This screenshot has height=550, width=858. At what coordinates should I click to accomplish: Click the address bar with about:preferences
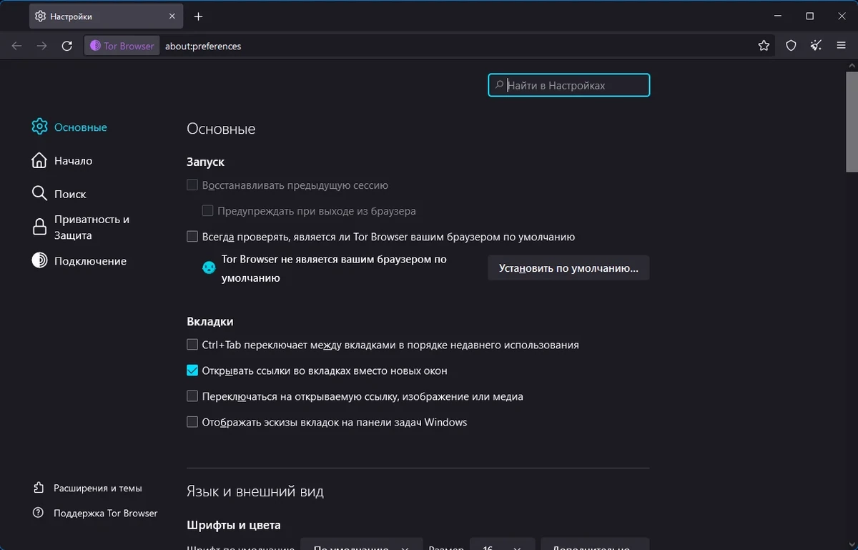(x=458, y=46)
